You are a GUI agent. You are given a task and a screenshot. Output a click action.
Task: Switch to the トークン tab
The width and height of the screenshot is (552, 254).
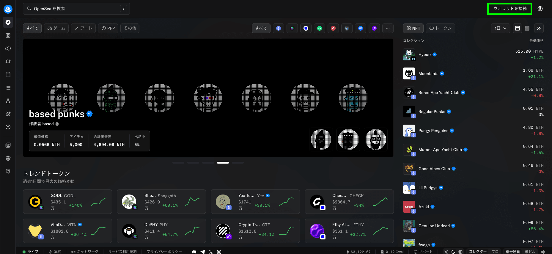441,28
